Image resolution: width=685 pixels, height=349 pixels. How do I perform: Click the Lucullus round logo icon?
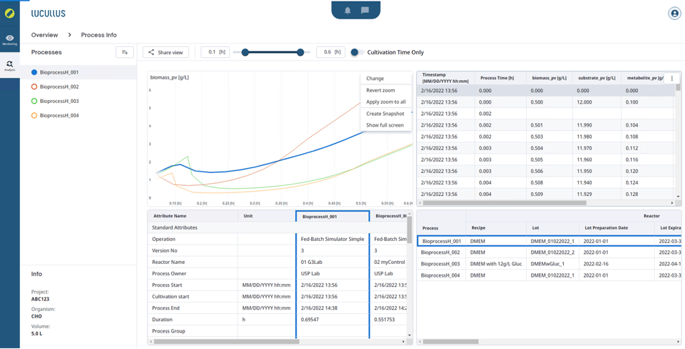tap(9, 13)
